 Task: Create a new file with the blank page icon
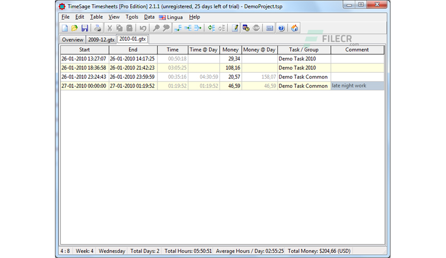click(x=65, y=28)
